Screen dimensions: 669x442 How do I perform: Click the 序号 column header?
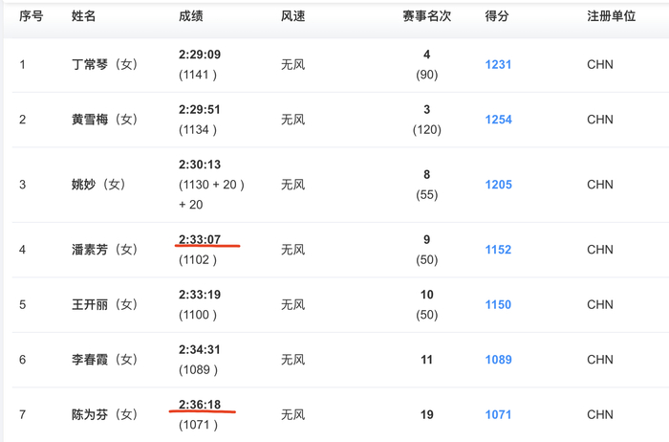[32, 16]
